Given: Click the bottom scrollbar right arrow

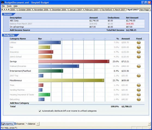Looking at the screenshot, I should (x=149, y=124).
